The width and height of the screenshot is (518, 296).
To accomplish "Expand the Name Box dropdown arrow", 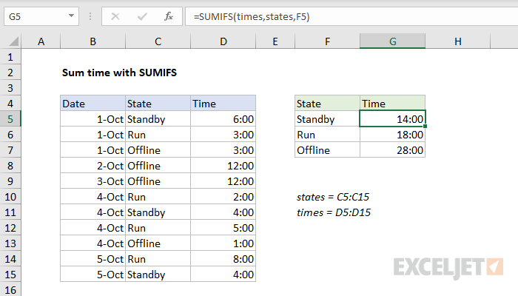I will (x=71, y=16).
